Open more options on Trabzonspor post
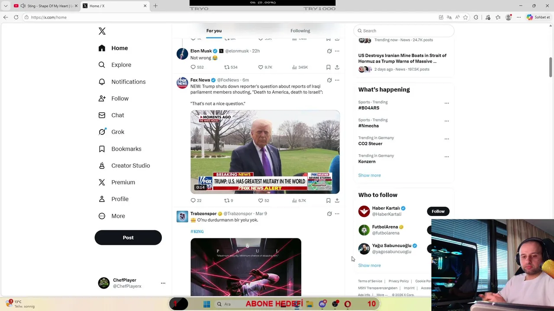554x311 pixels. [x=337, y=214]
